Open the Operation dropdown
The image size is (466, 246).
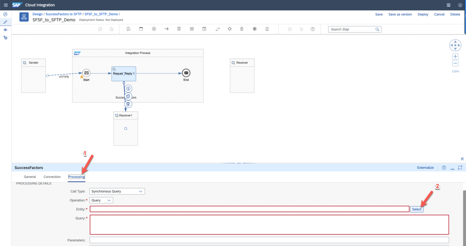click(101, 200)
